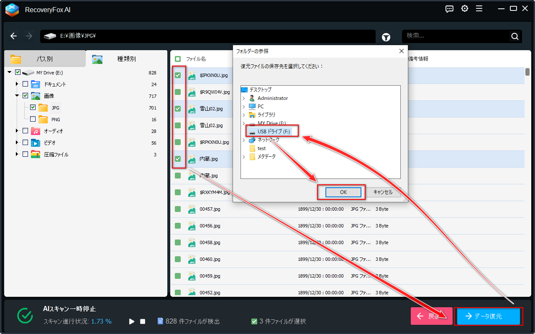
Task: Click the filter funnel icon
Action: 386,37
